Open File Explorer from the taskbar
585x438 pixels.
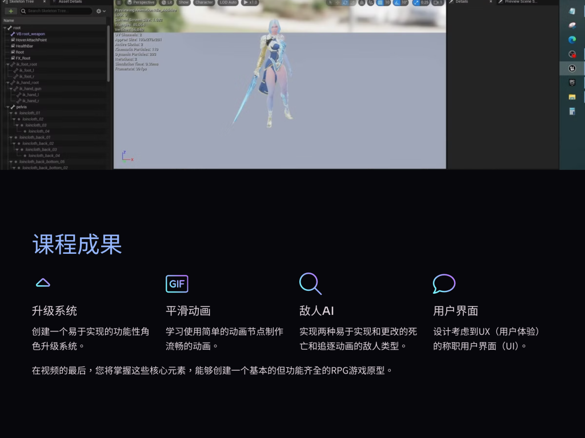click(572, 97)
